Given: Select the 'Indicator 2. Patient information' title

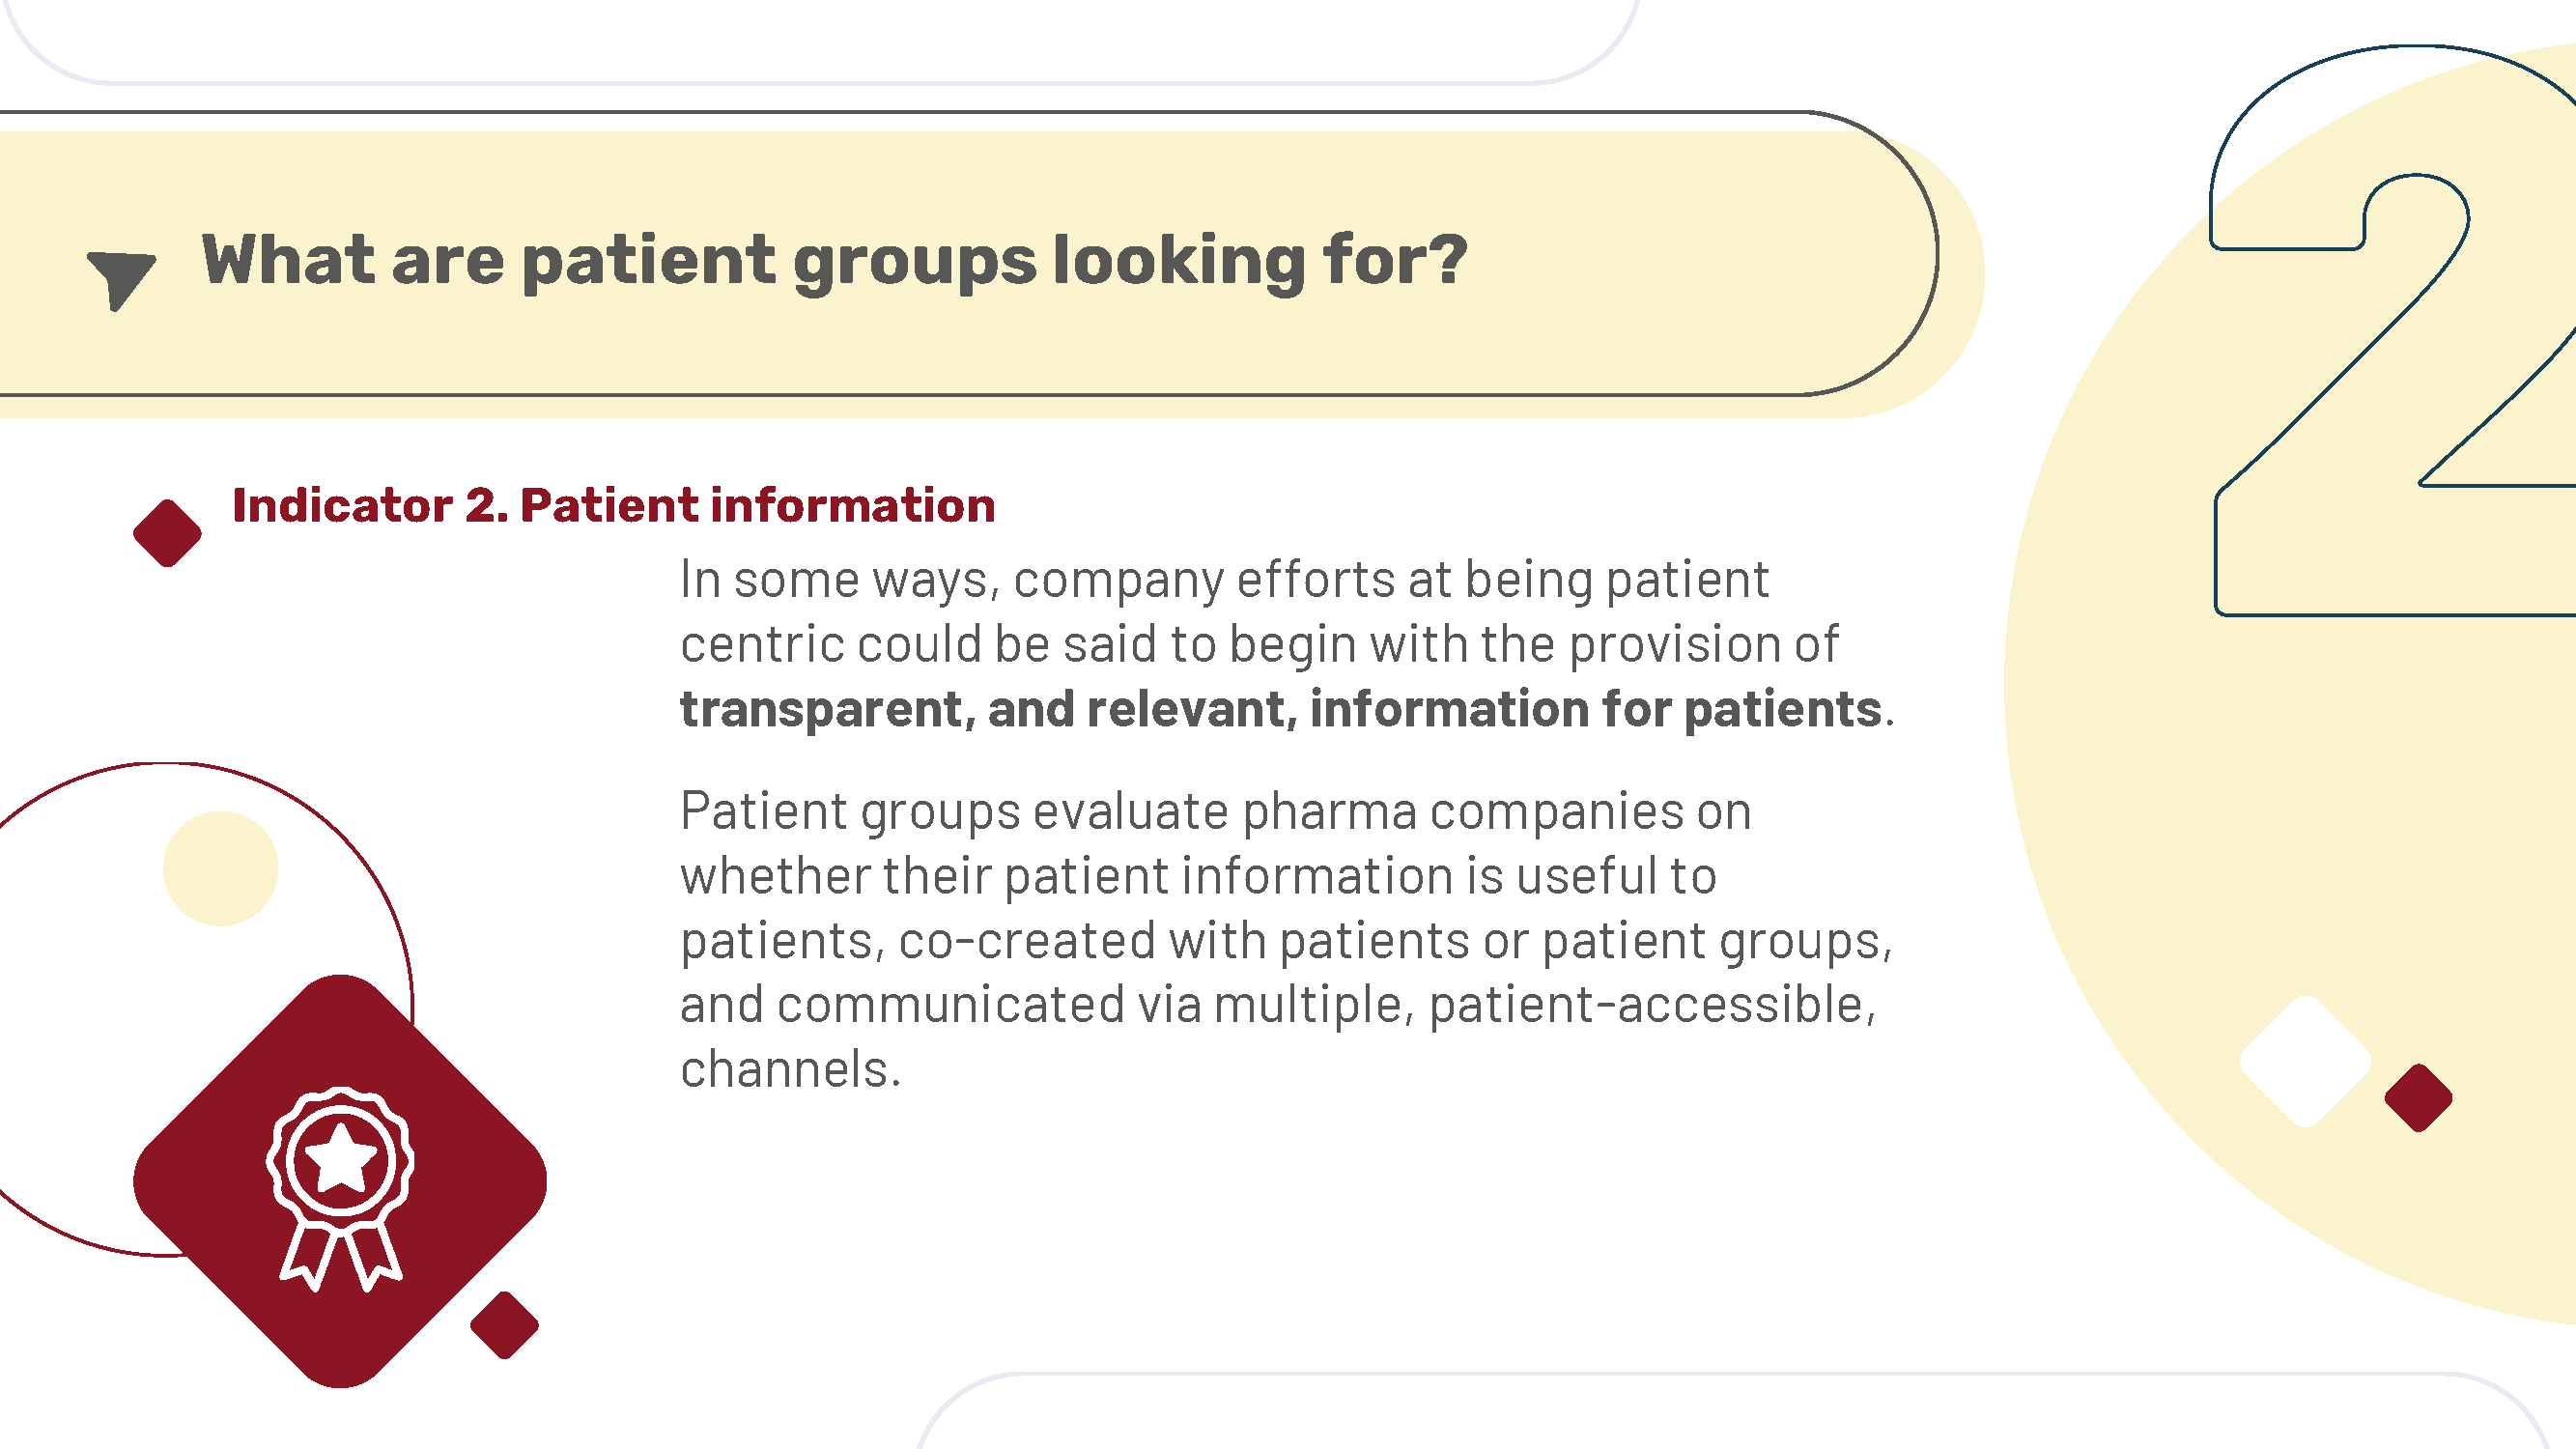Looking at the screenshot, I should point(613,505).
